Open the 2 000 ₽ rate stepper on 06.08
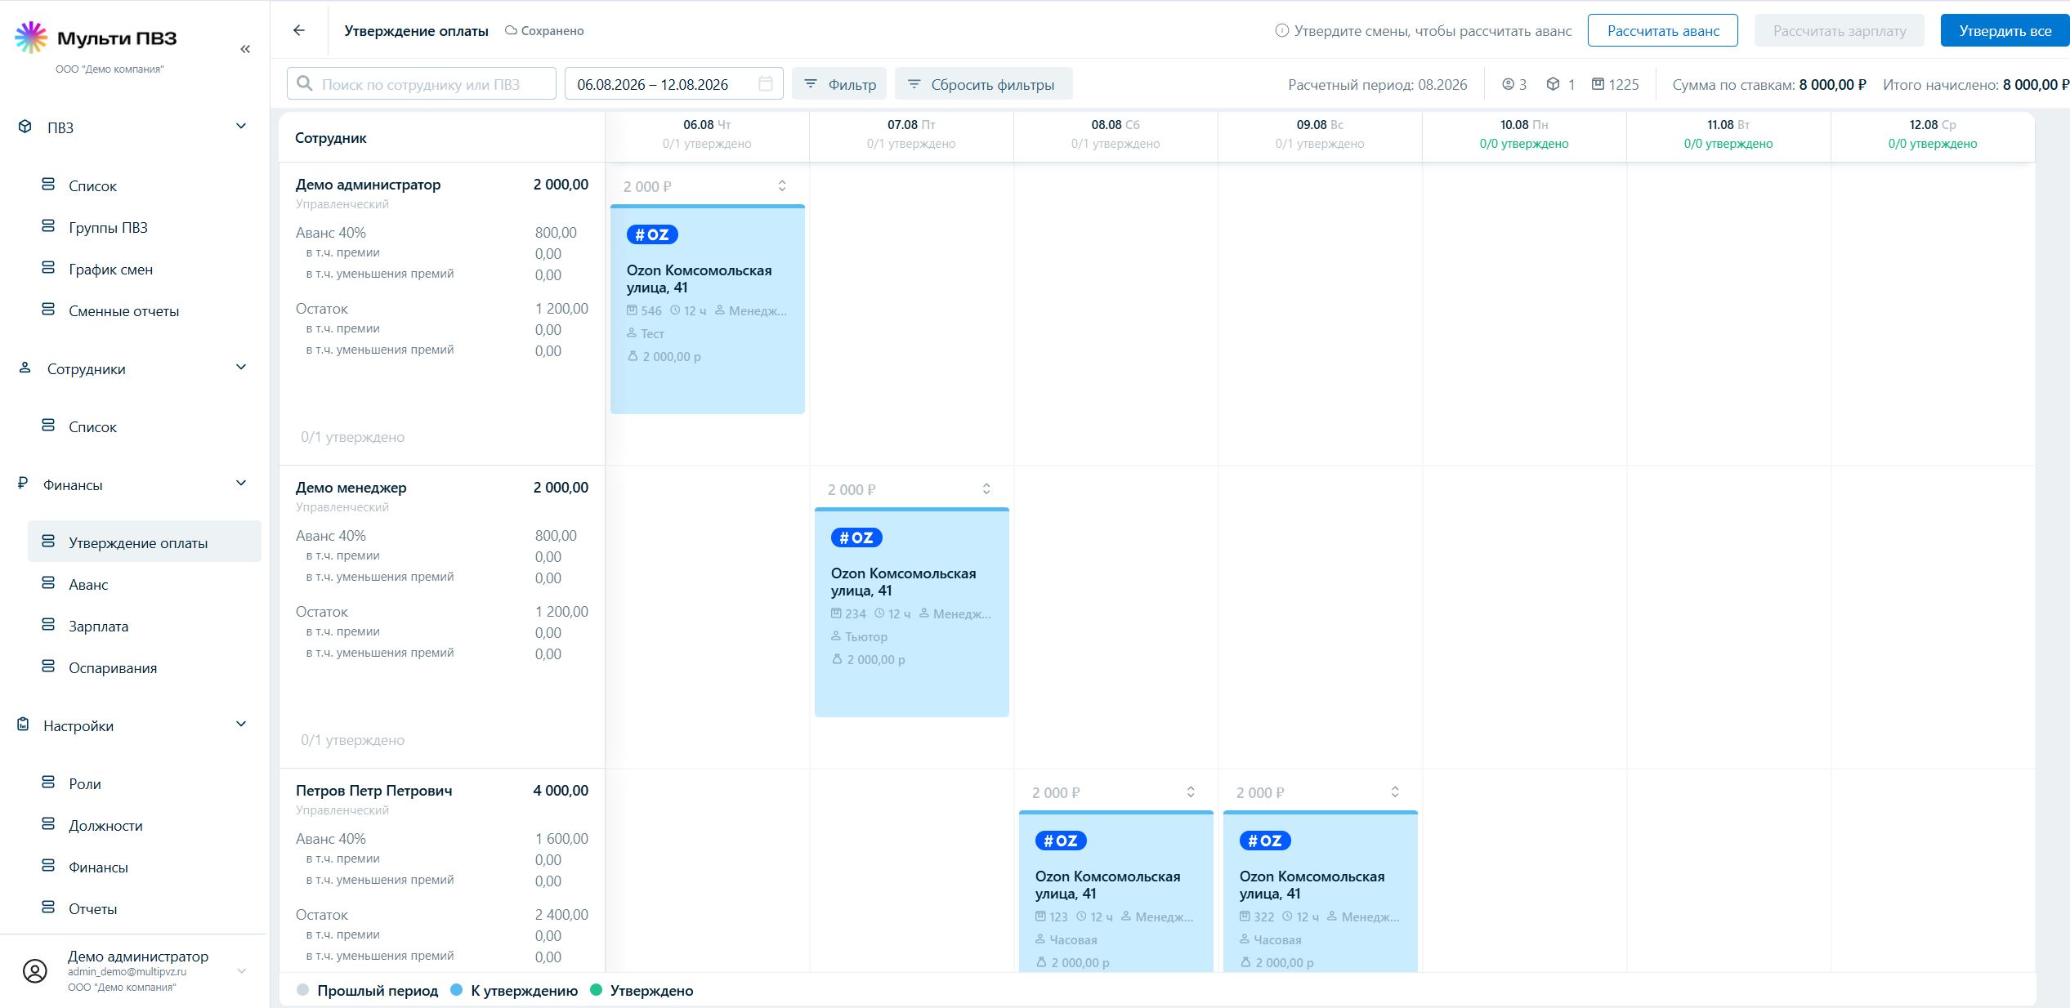Screen dimensions: 2070x1008 [x=782, y=186]
